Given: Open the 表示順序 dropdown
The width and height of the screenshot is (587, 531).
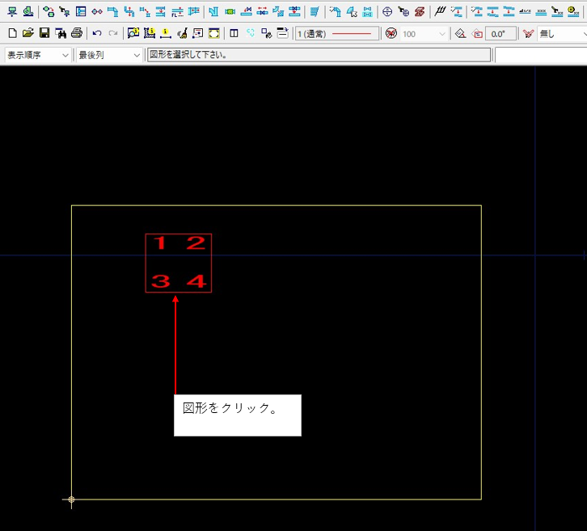Looking at the screenshot, I should pyautogui.click(x=37, y=56).
